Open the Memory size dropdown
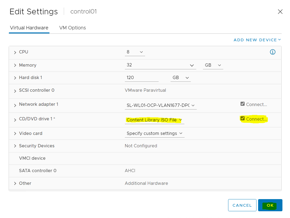290x218 pixels. click(160, 65)
